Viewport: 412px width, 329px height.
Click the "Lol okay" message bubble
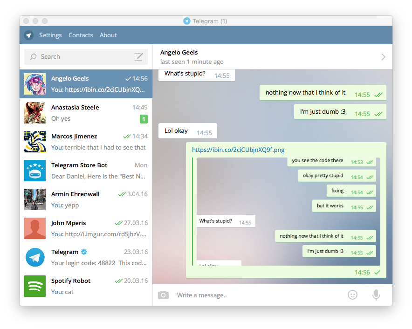[x=188, y=131]
